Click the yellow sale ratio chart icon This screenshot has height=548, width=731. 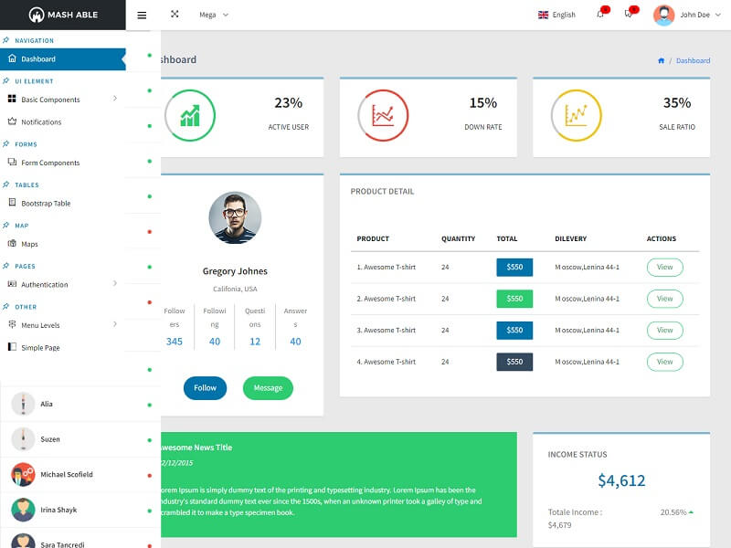[576, 115]
